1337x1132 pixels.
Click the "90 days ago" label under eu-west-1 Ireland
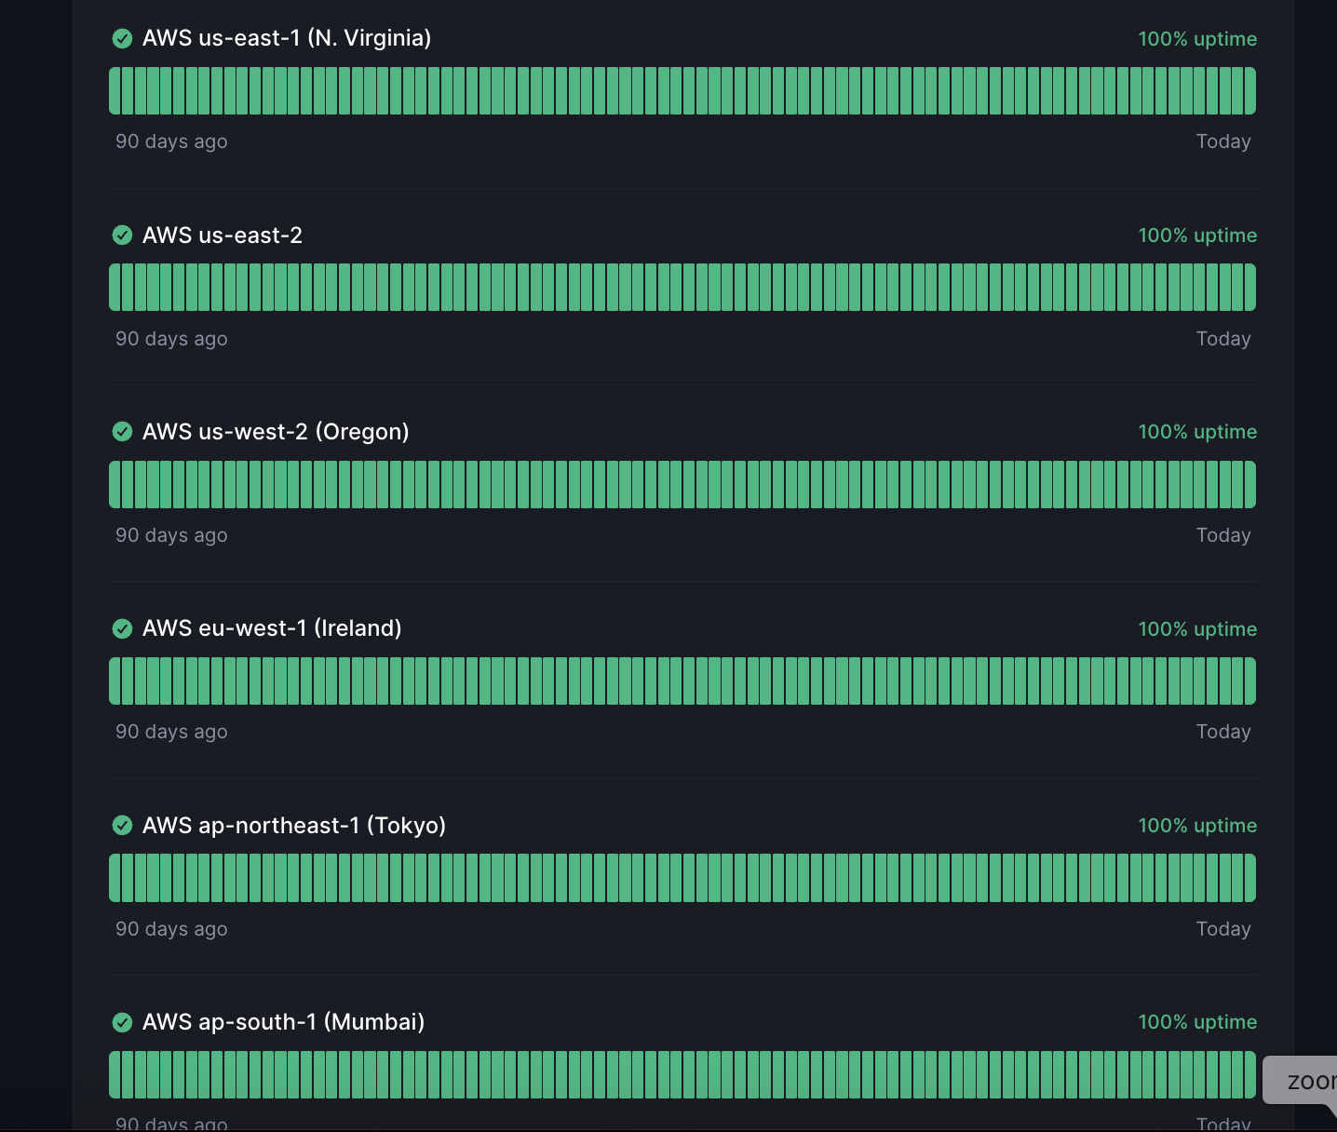tap(171, 732)
